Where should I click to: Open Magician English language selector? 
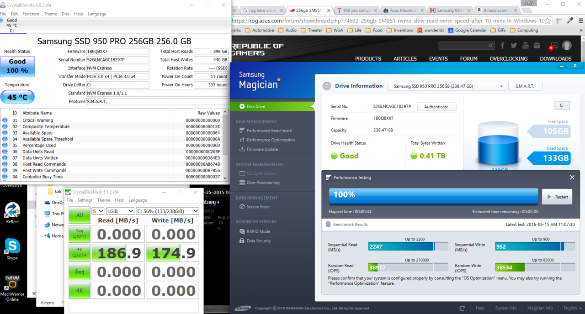(572, 308)
